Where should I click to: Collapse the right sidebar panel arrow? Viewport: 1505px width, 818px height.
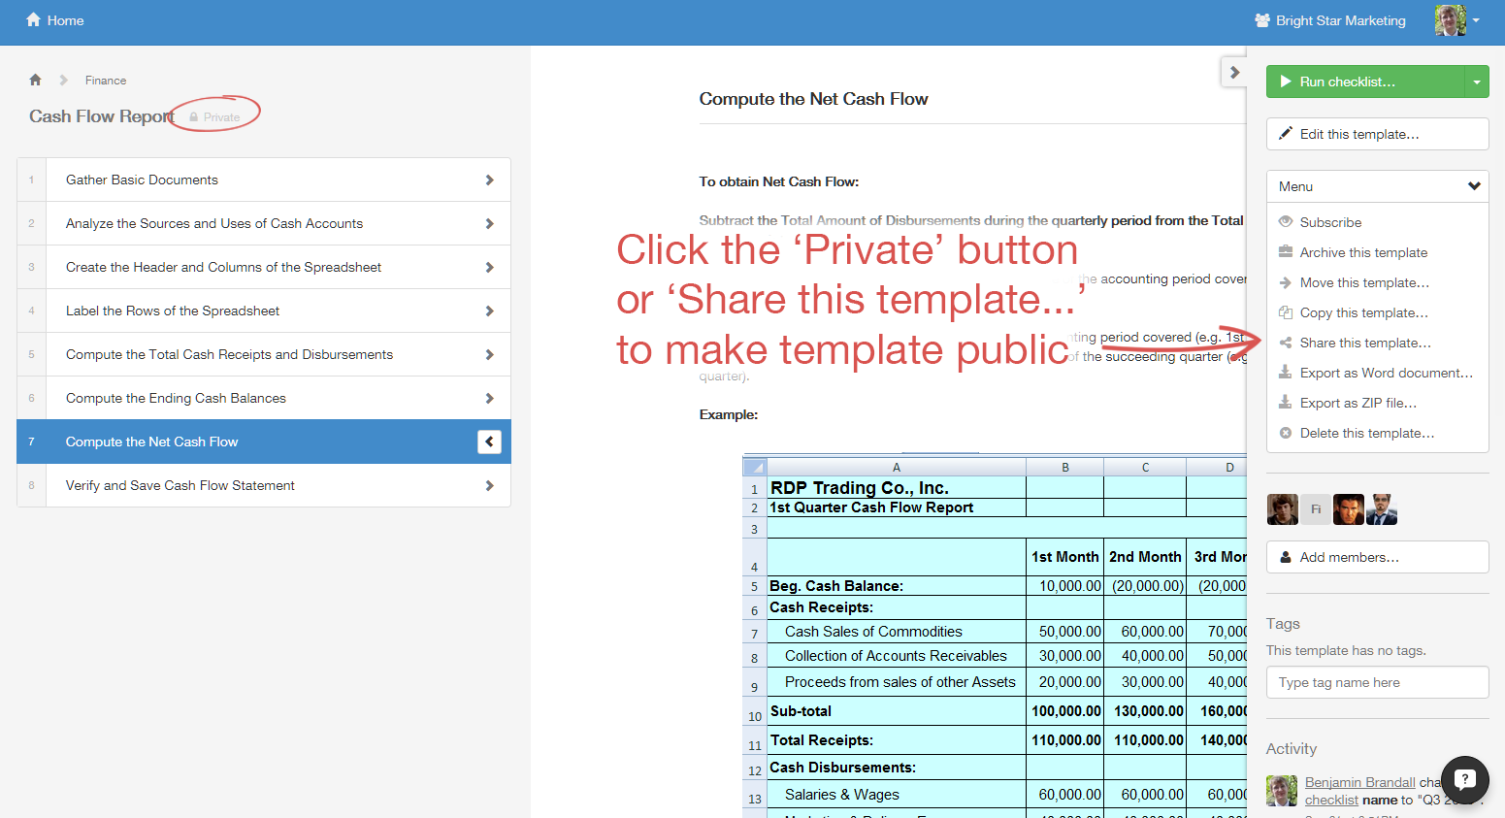coord(1233,72)
